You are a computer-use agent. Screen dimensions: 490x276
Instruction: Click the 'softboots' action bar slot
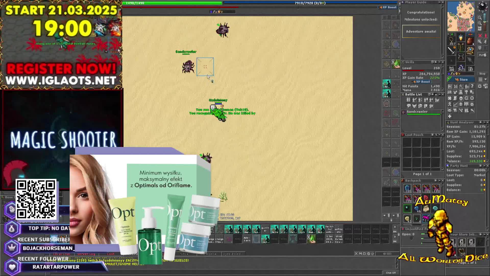click(339, 229)
